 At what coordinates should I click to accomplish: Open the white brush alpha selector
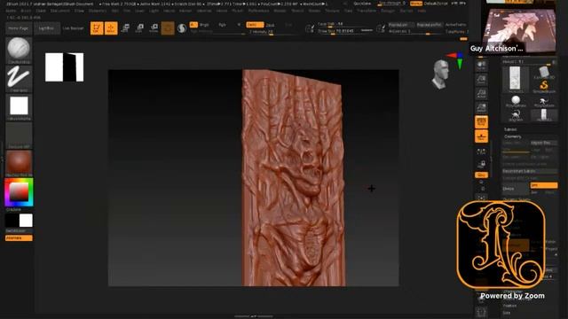[x=19, y=107]
